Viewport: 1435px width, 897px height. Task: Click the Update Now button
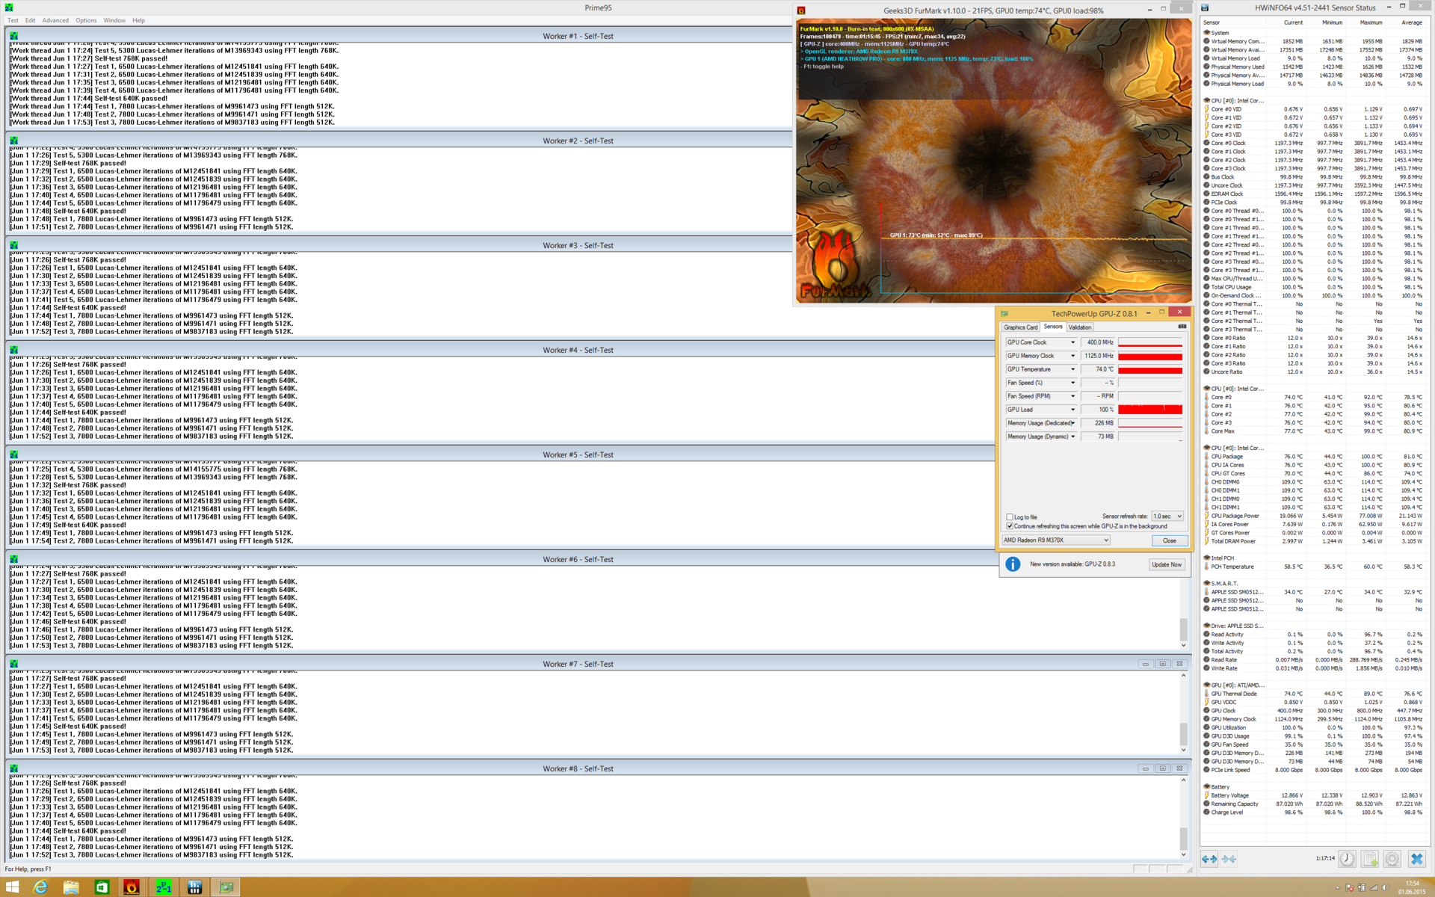(x=1166, y=564)
